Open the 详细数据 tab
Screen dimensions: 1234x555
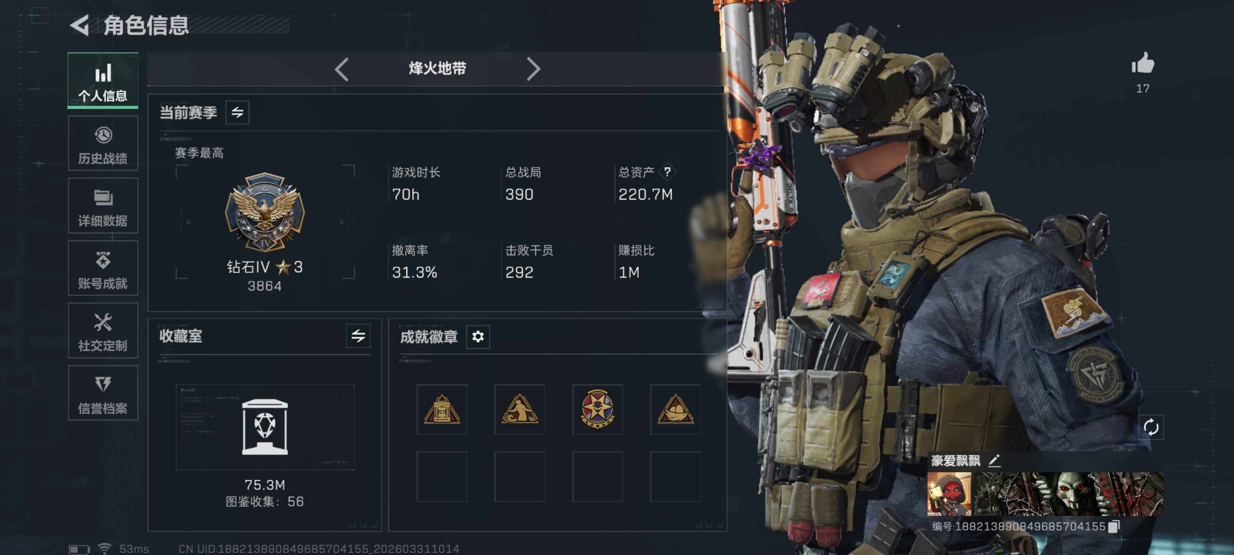pos(103,205)
